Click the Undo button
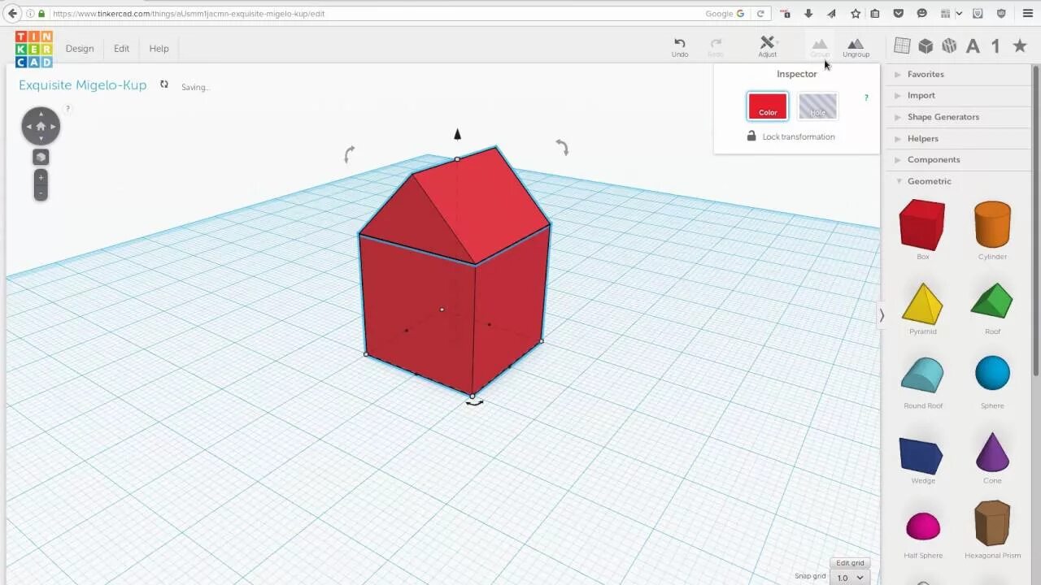 pos(680,47)
